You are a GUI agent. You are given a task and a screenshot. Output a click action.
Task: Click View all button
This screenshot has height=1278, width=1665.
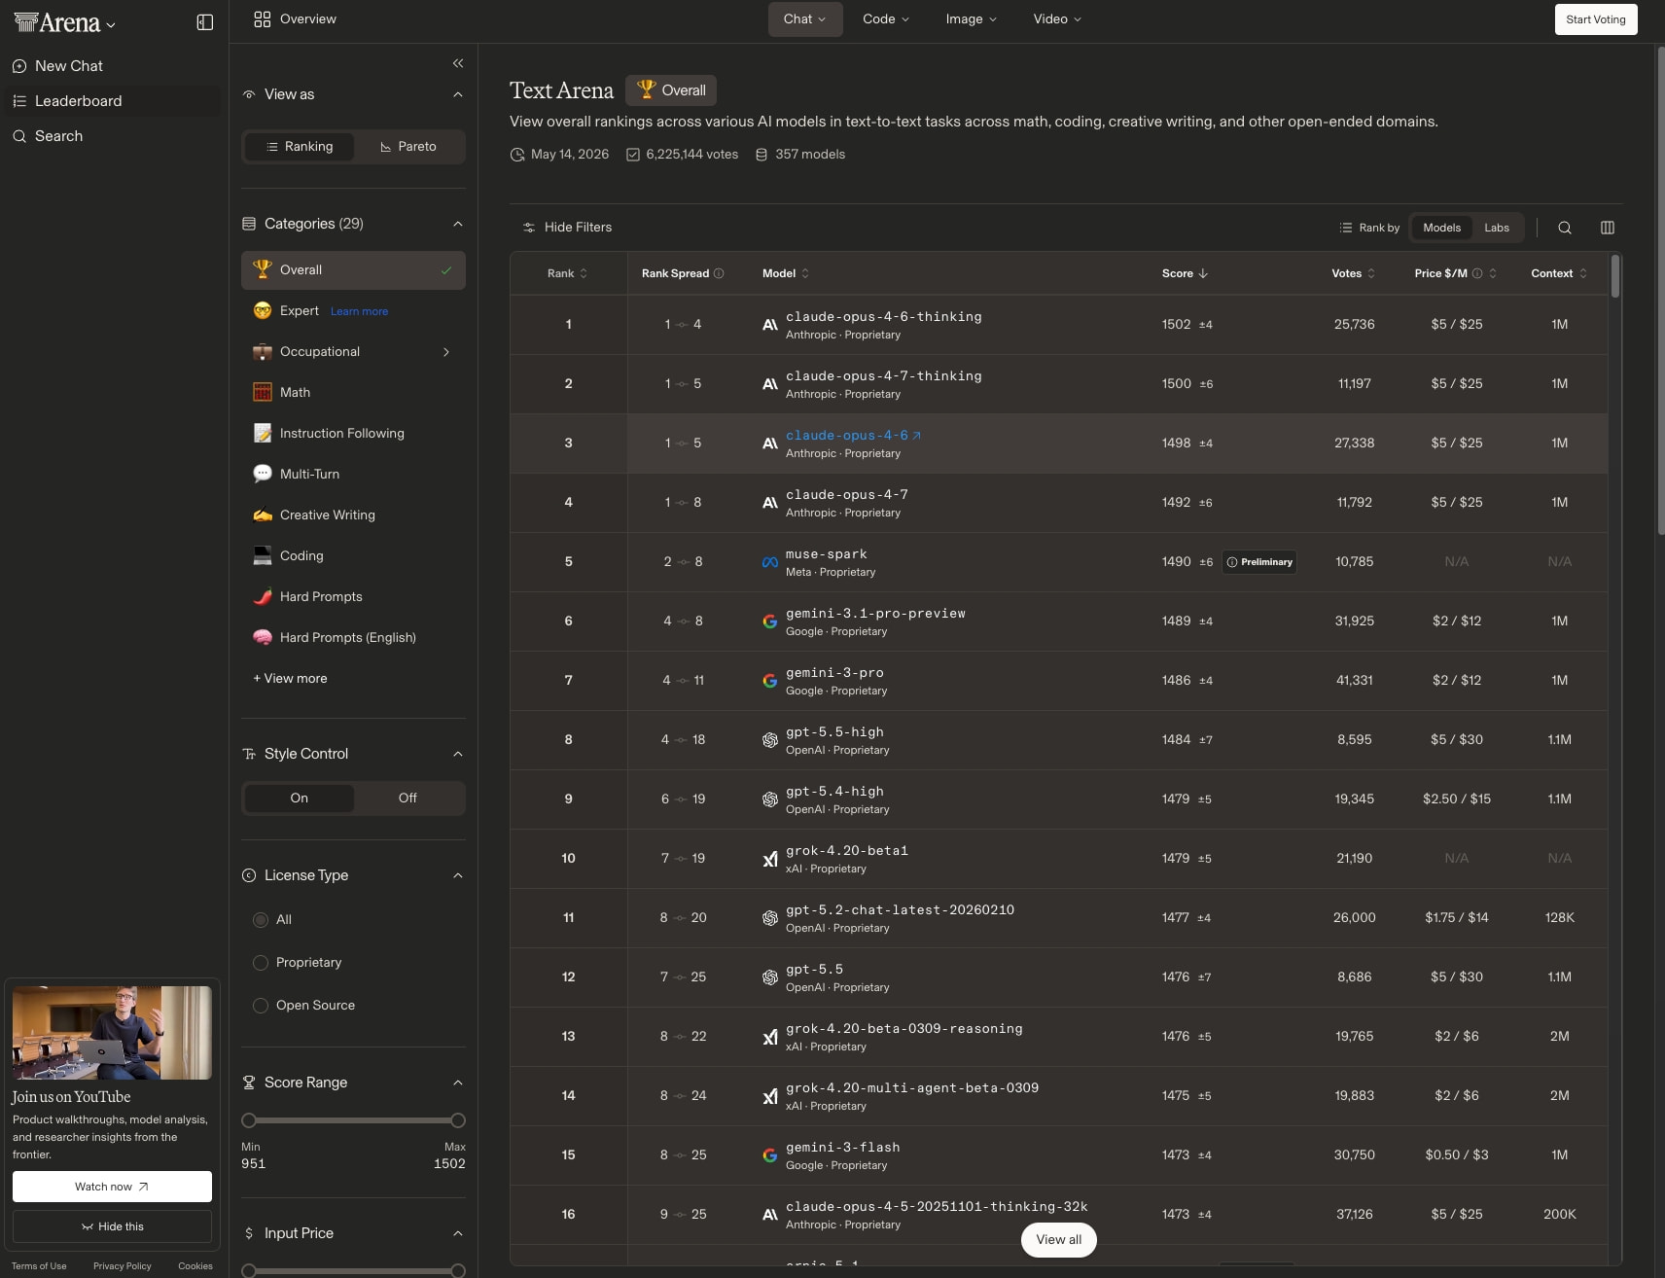(x=1059, y=1240)
